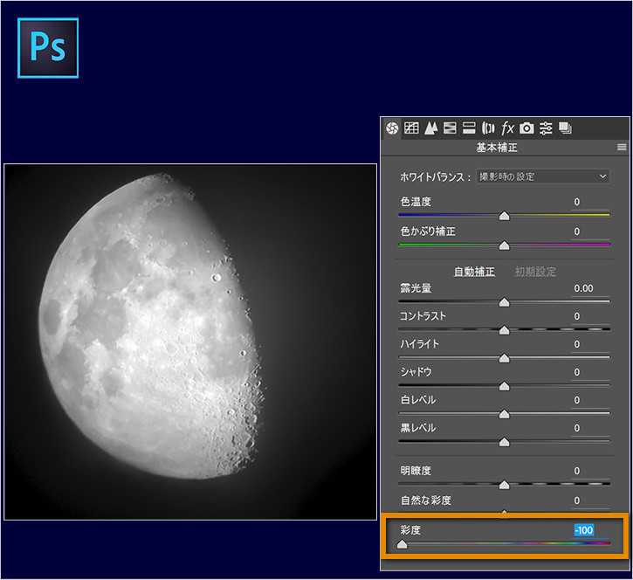Click the 白レベル label
The width and height of the screenshot is (633, 580).
coord(418,400)
